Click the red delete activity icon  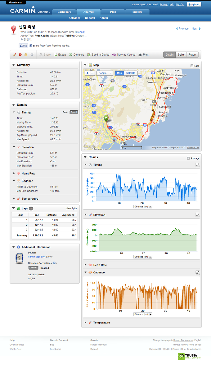(20, 54)
